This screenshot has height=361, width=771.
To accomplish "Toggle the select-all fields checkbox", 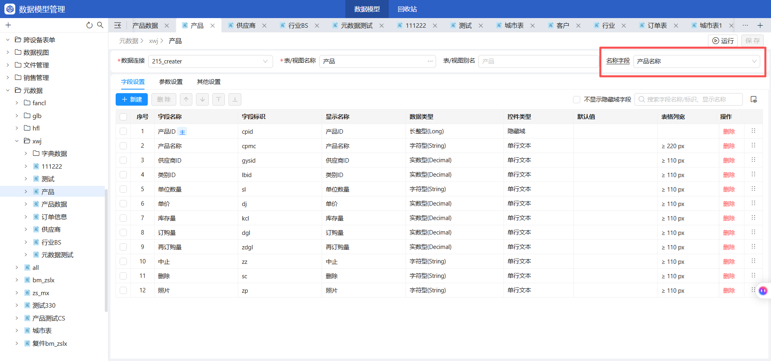I will (x=123, y=117).
